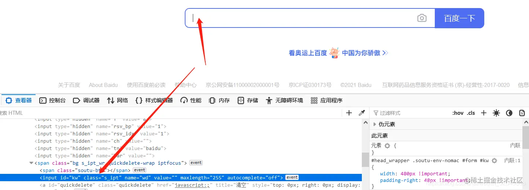Viewport: 529px width, 190px height.
Task: Click the 内联:1 source label
Action: [x=512, y=161]
